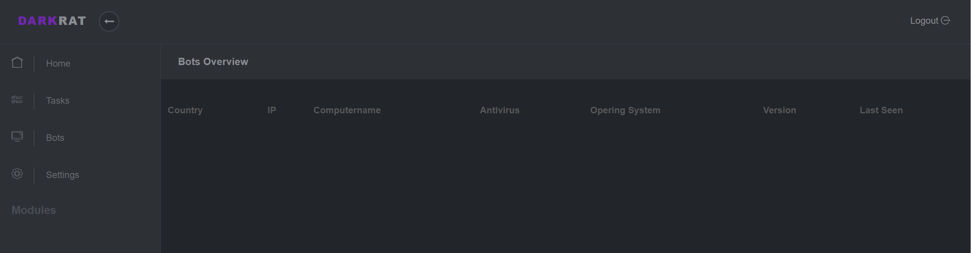
Task: Click the Home house icon
Action: [17, 62]
